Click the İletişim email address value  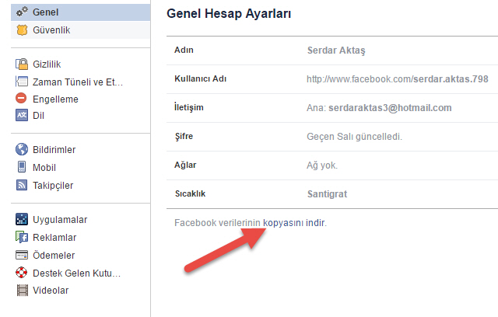[390, 108]
